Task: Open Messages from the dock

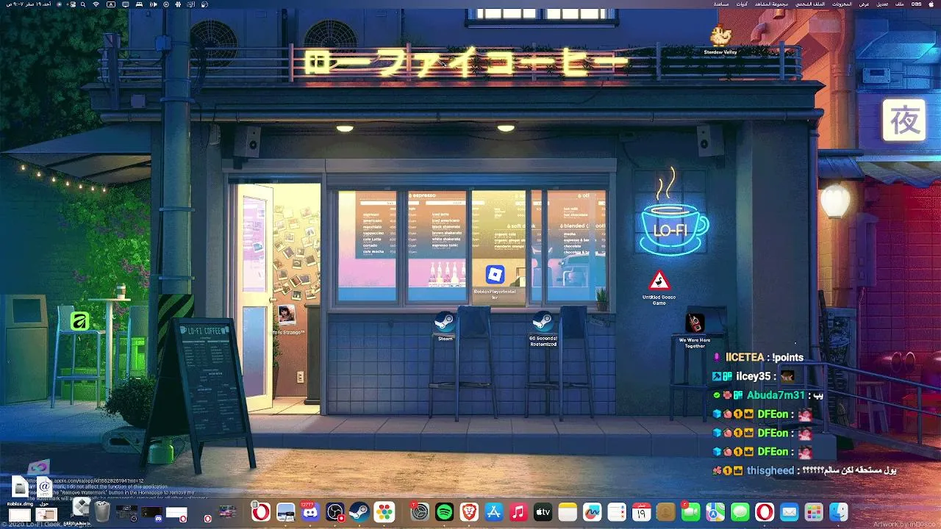Action: 740,512
